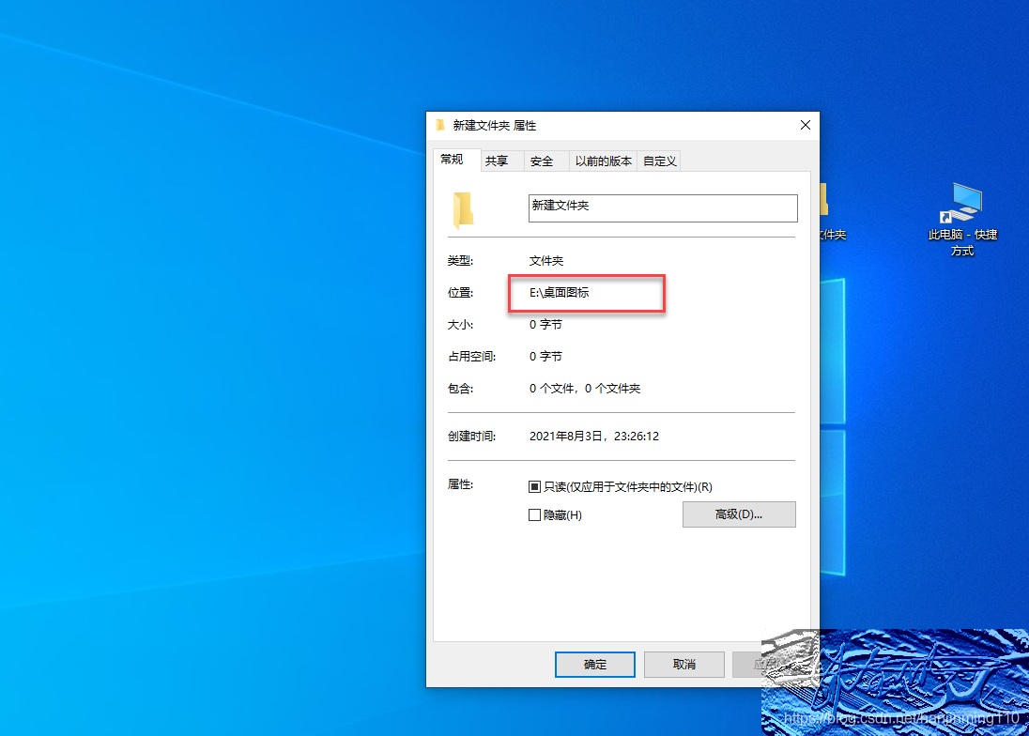Open the 高级(D)... advanced settings button
Viewport: 1029px width, 736px height.
click(x=739, y=514)
